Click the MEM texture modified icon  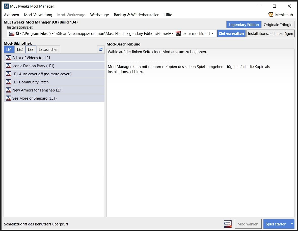coord(178,34)
